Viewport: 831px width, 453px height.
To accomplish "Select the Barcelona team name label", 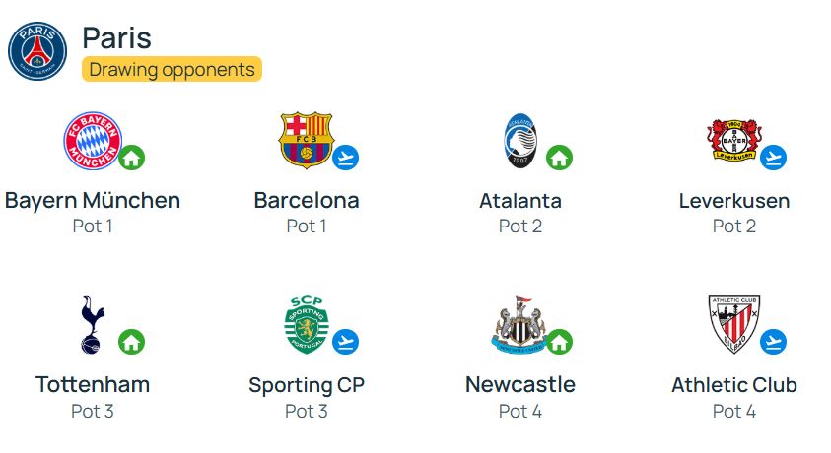I will (307, 201).
